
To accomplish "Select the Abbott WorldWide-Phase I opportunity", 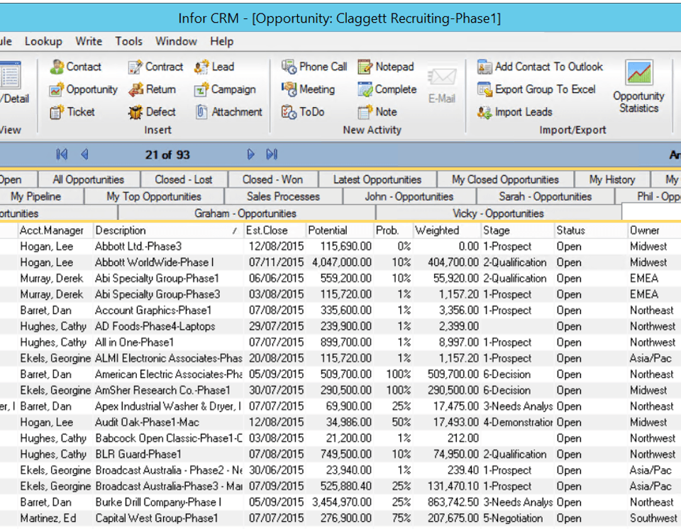I will pyautogui.click(x=340, y=262).
